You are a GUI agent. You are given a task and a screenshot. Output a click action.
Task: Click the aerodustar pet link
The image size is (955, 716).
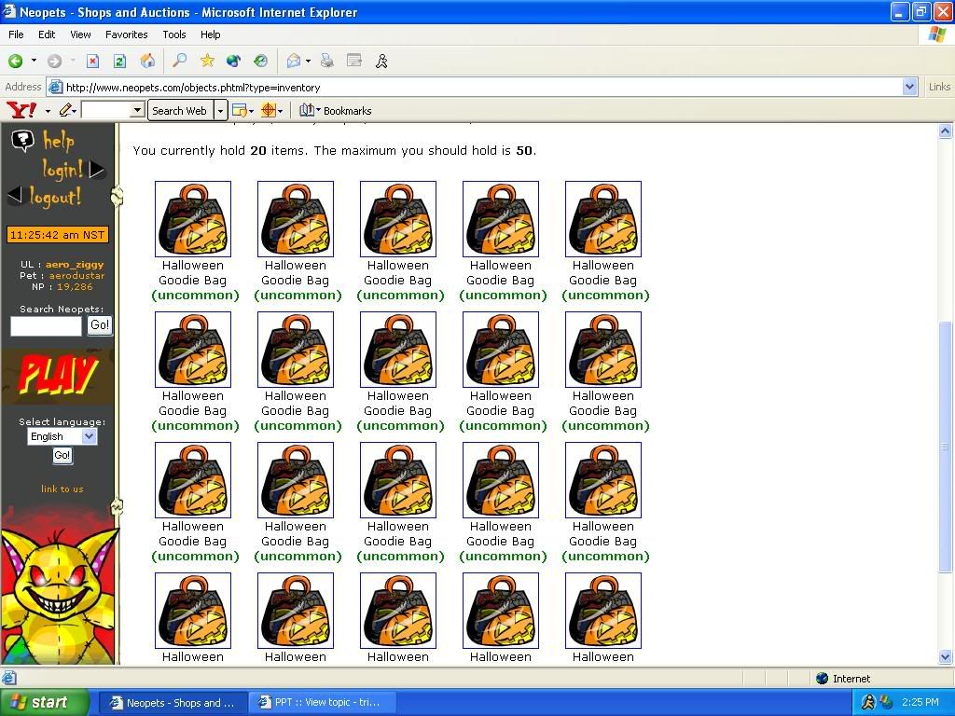76,275
